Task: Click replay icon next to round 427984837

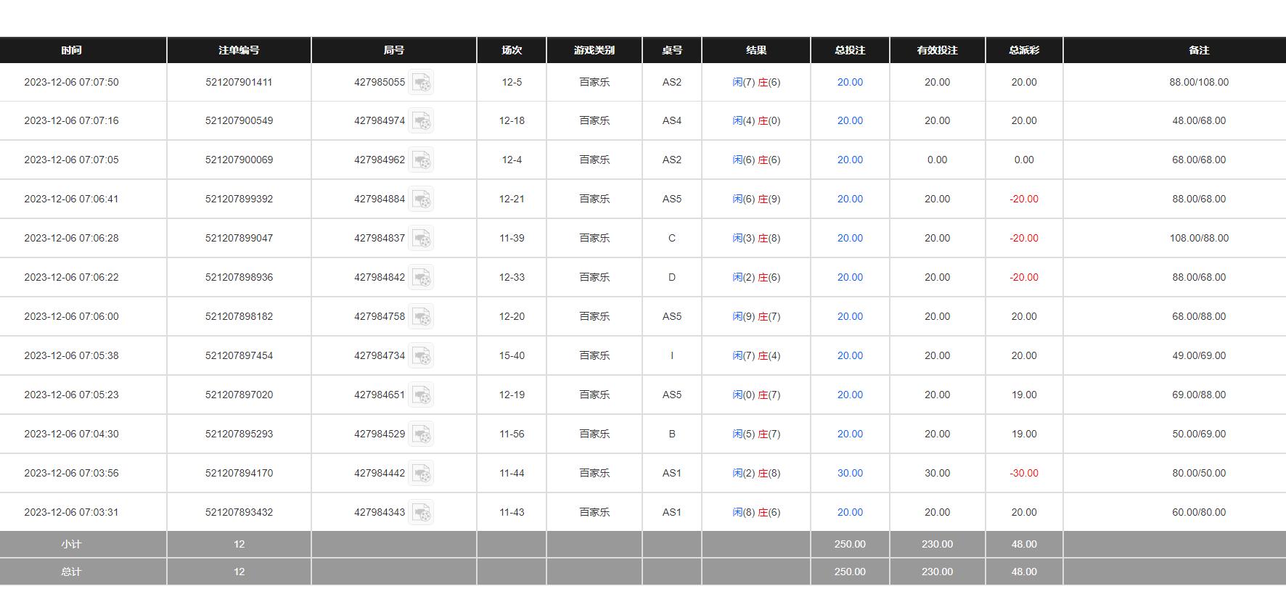Action: coord(421,239)
